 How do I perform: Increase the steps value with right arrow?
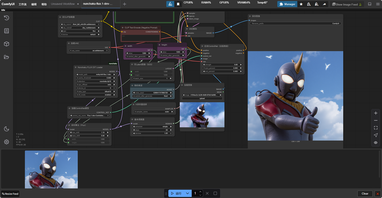(171, 130)
